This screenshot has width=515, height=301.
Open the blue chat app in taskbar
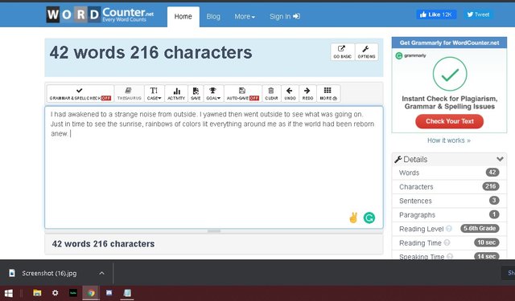point(109,293)
